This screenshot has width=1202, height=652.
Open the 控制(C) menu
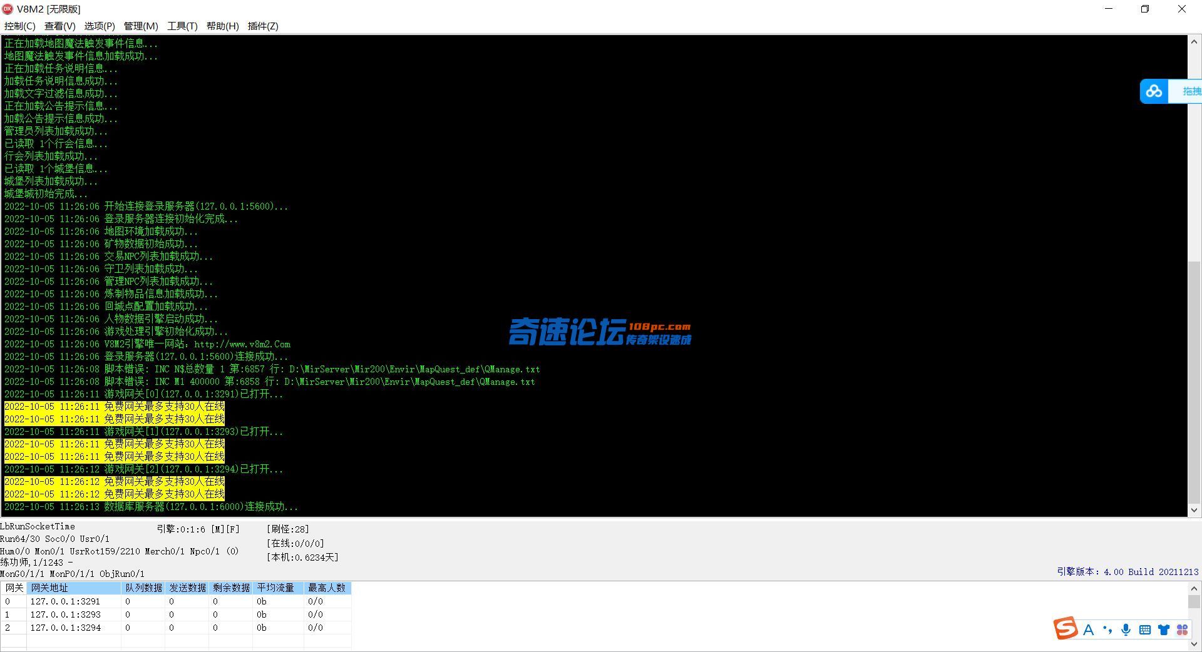[19, 26]
